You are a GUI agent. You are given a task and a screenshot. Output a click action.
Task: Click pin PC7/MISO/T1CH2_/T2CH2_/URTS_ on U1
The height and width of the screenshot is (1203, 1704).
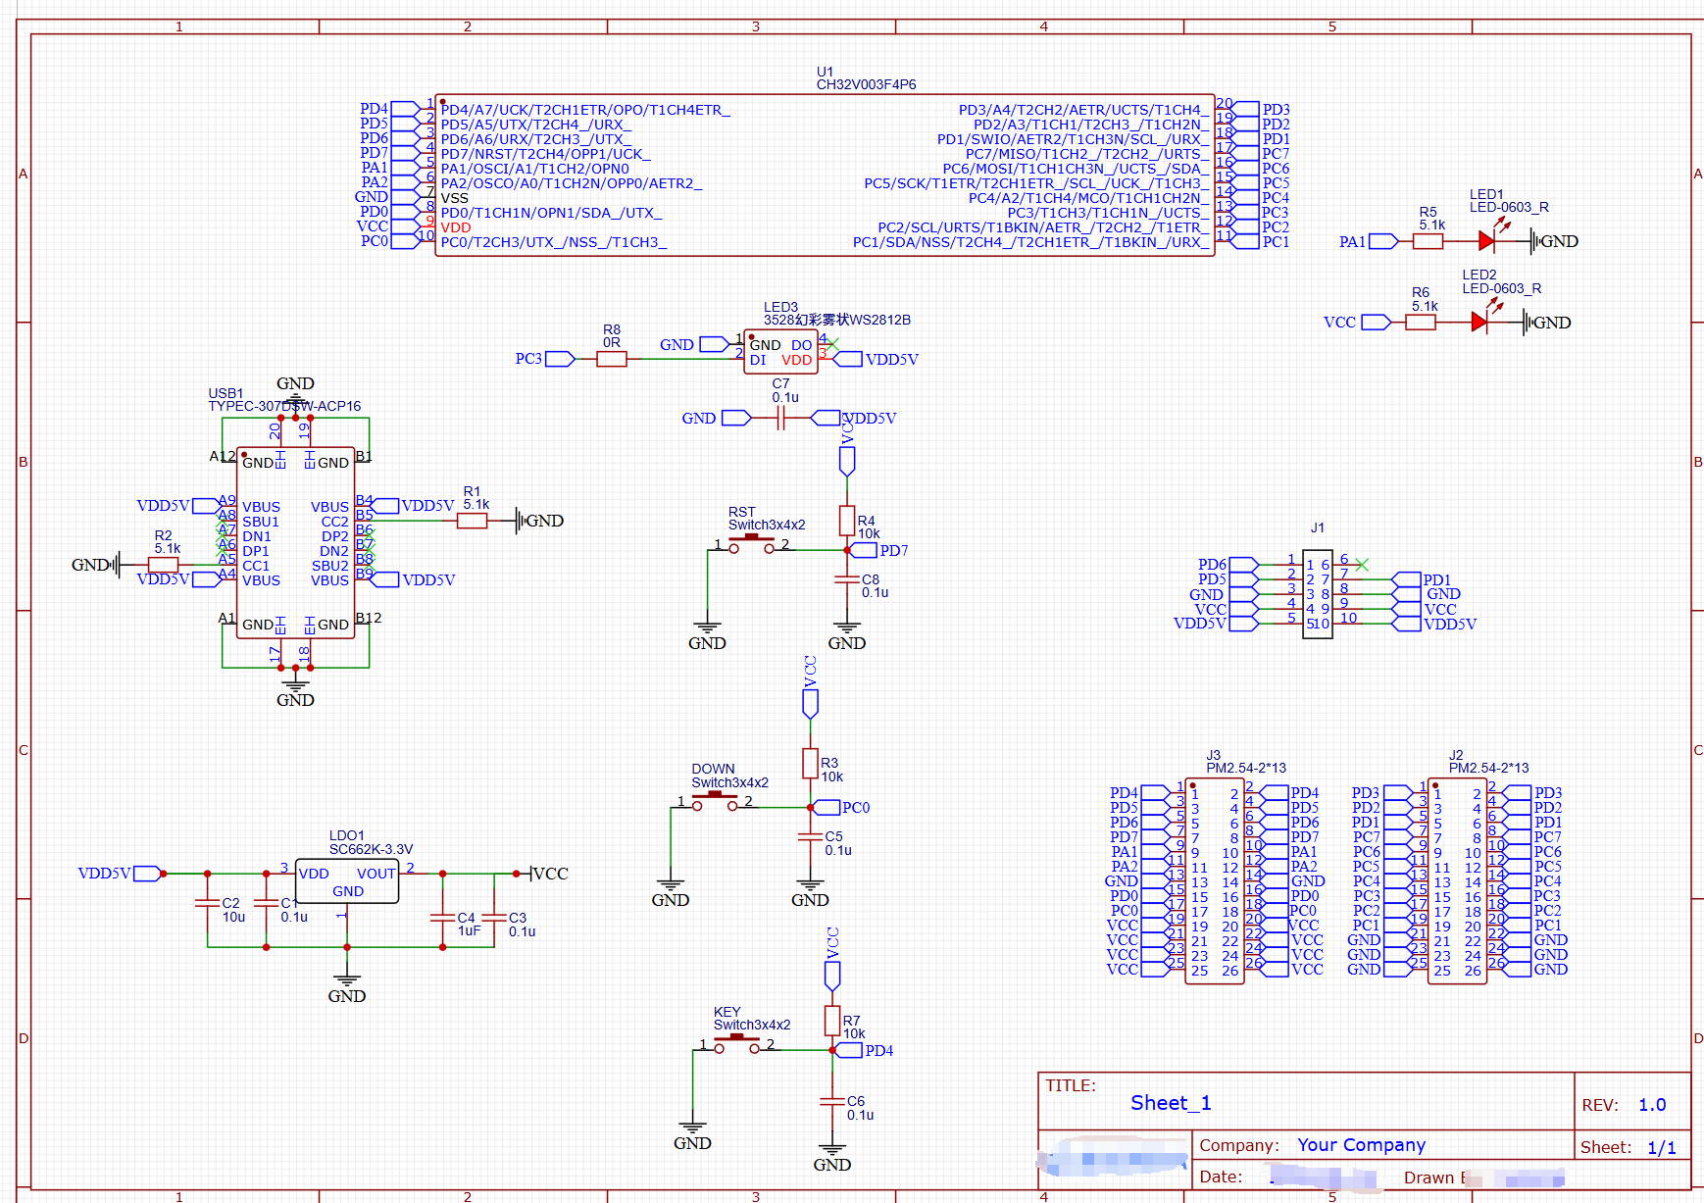pyautogui.click(x=1087, y=154)
